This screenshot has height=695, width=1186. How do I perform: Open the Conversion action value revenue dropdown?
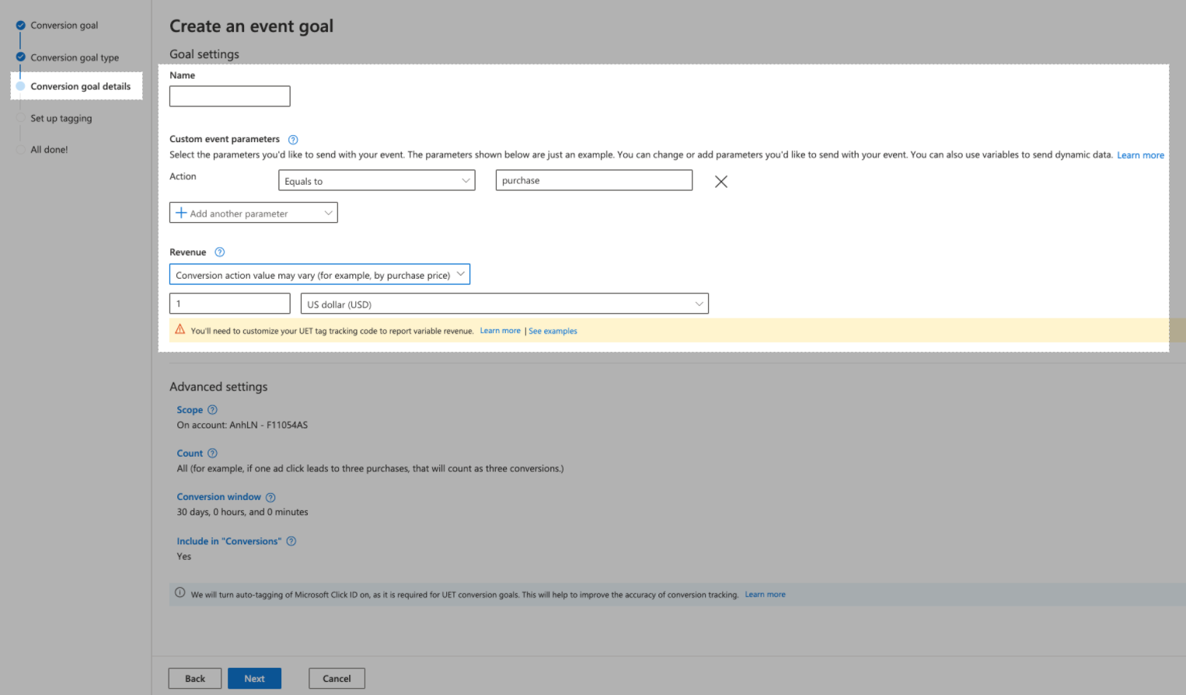click(x=319, y=275)
